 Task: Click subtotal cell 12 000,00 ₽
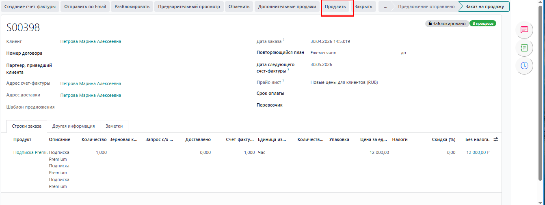(x=478, y=152)
